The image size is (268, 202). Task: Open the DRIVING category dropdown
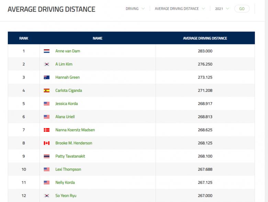[135, 9]
